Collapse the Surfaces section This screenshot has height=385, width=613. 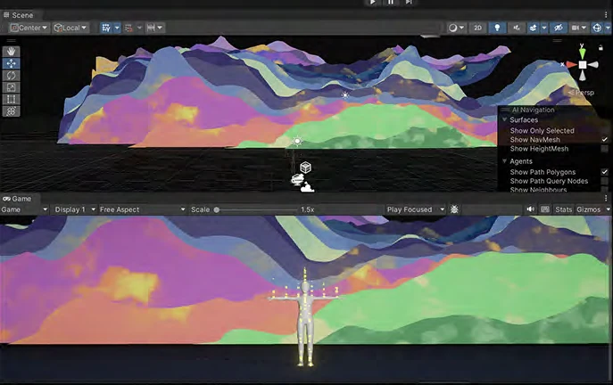[x=505, y=119]
